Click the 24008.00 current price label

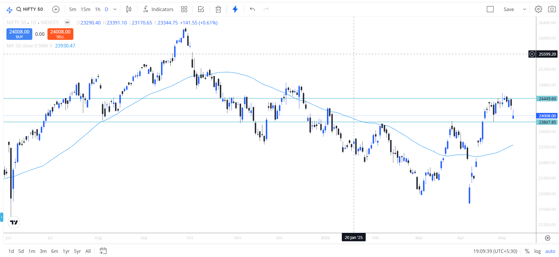coord(547,116)
